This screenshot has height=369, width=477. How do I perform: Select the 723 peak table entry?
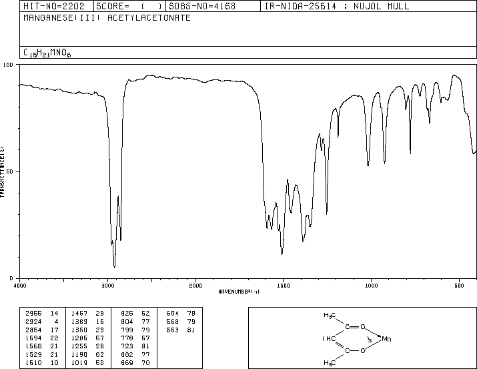(135, 346)
